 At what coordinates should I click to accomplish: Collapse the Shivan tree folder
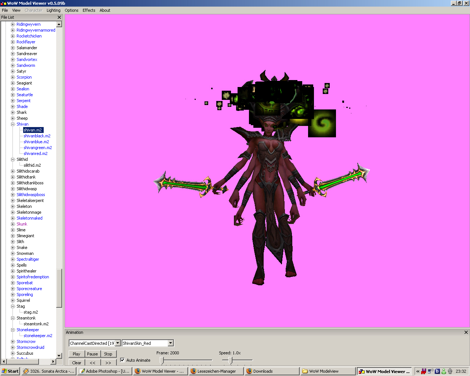pyautogui.click(x=13, y=124)
